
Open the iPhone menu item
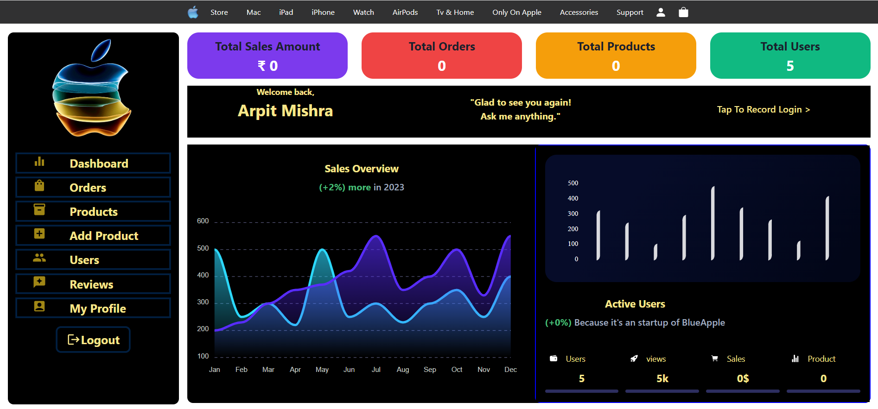pos(323,13)
